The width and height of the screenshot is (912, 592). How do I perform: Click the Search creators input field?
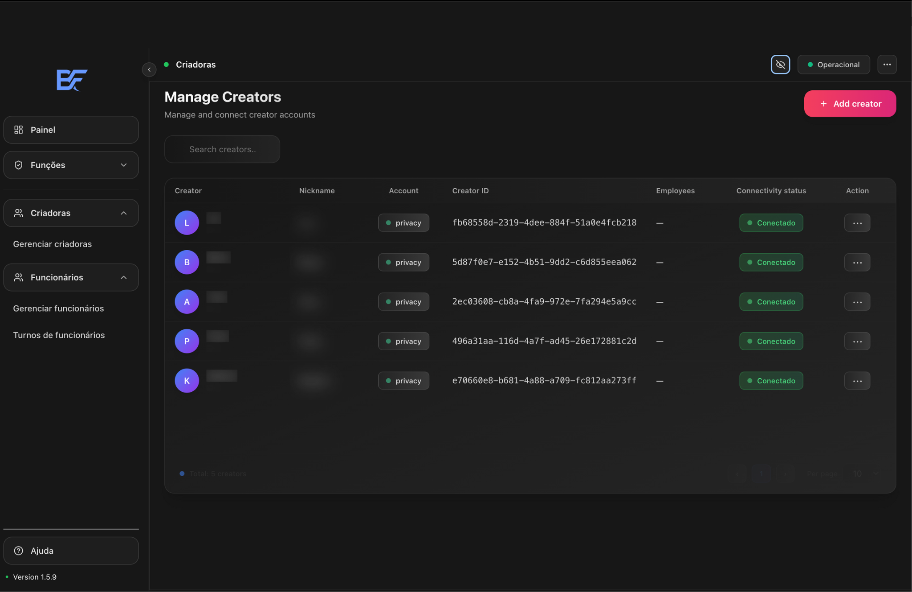tap(222, 150)
